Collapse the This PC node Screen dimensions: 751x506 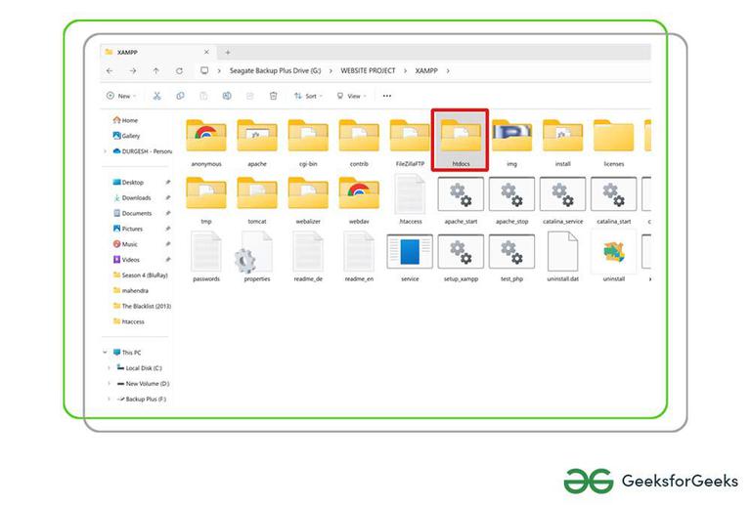pos(105,353)
